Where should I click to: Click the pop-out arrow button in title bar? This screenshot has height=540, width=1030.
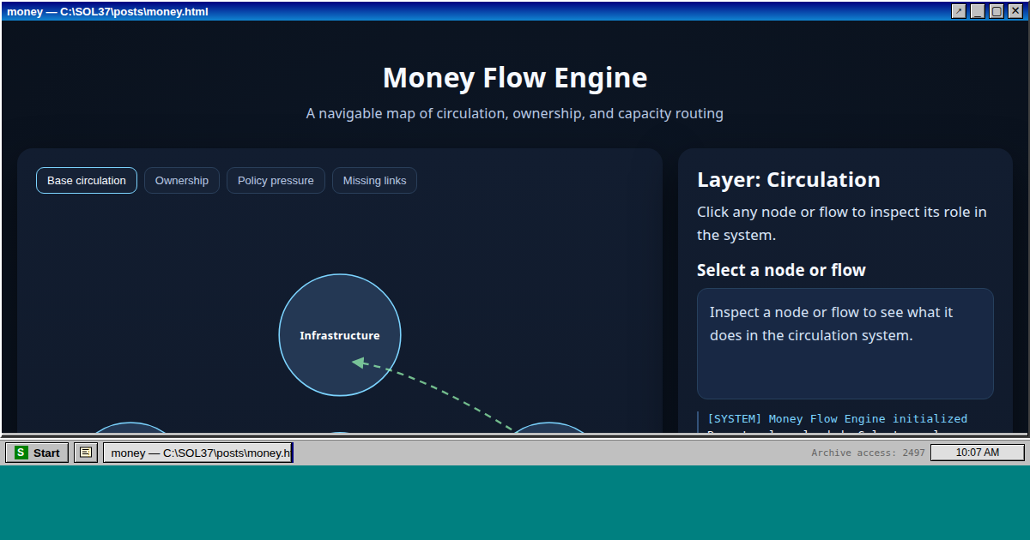click(x=959, y=11)
